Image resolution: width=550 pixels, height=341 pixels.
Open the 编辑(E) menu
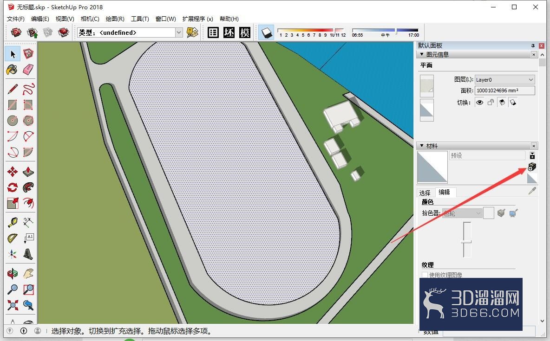(40, 19)
